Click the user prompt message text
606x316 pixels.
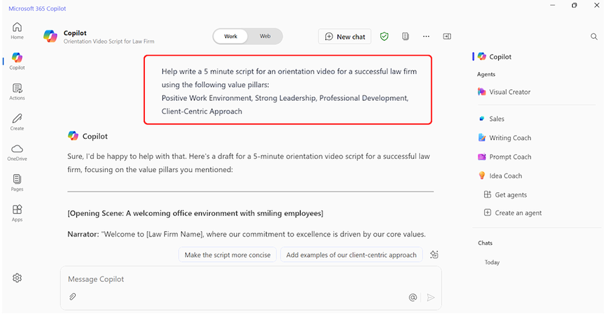pyautogui.click(x=289, y=91)
